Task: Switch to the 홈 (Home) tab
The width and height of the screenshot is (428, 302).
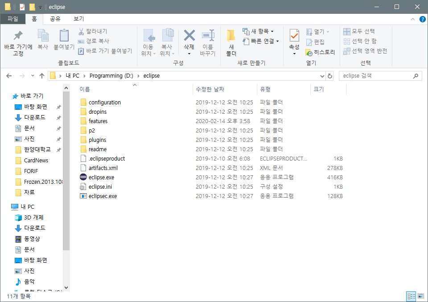Action: [x=34, y=19]
